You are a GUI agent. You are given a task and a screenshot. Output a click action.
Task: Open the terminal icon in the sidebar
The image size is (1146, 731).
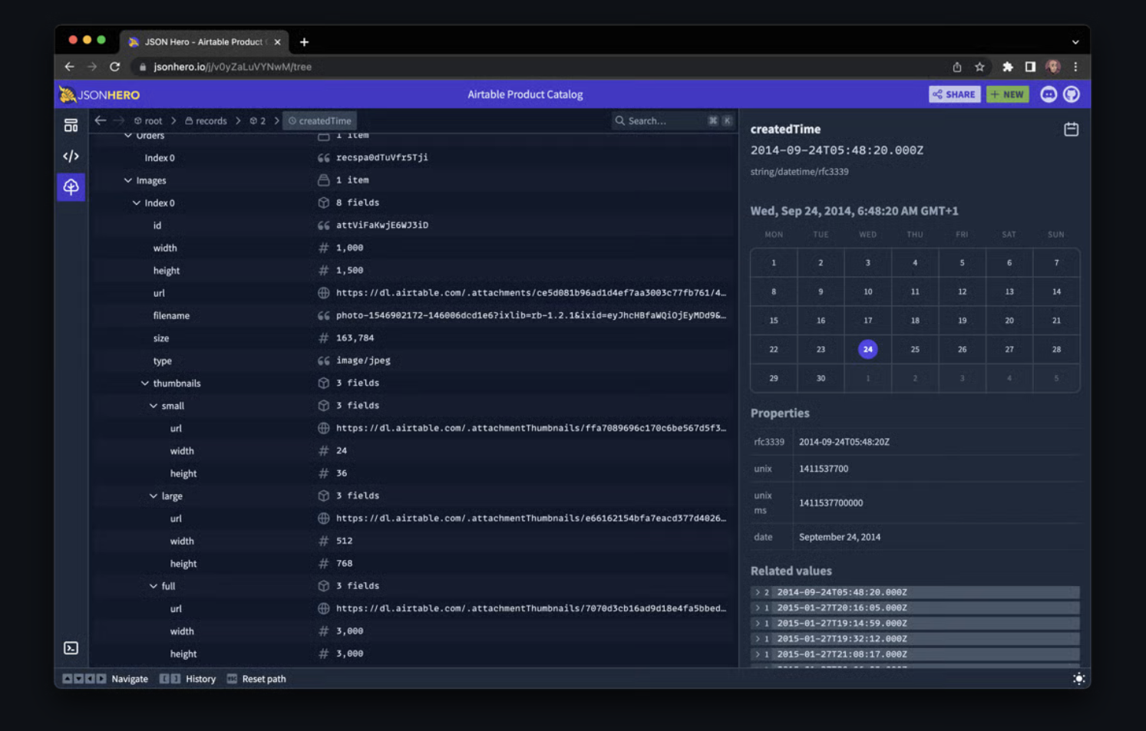[x=71, y=648]
